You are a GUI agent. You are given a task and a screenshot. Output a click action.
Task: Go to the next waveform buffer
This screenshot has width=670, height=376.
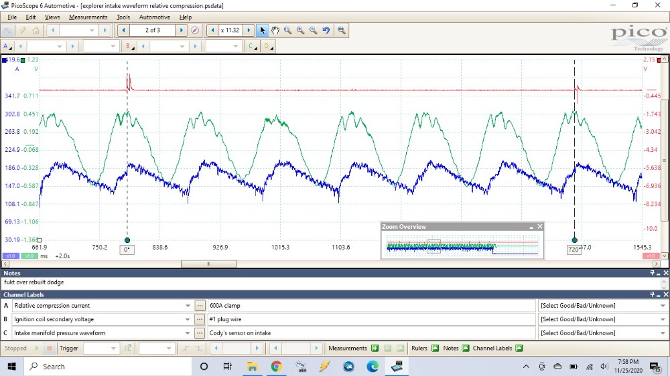[x=181, y=30]
